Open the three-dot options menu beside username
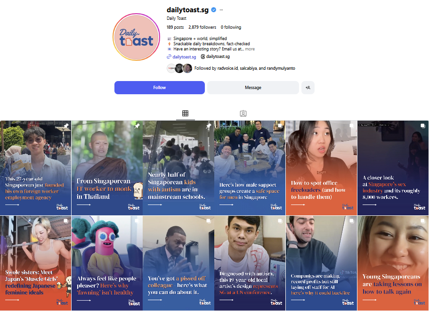 coord(221,10)
